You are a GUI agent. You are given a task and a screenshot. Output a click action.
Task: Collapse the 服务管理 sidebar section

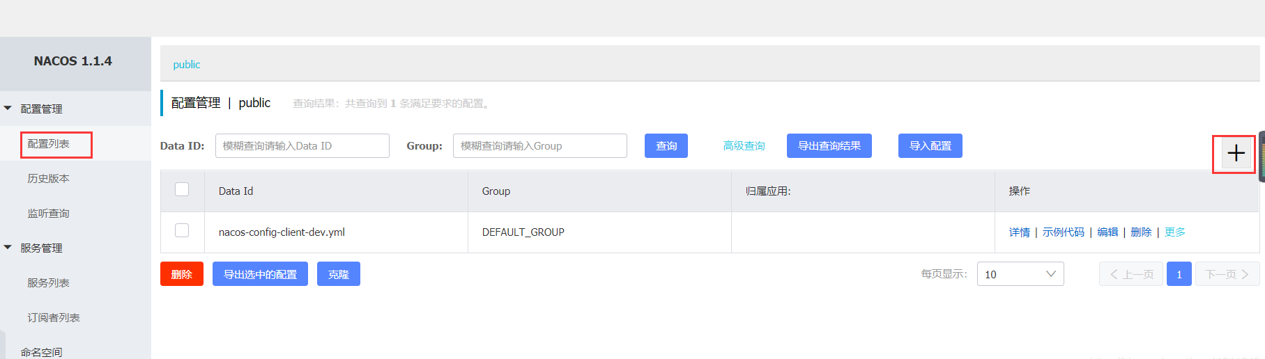click(x=8, y=248)
